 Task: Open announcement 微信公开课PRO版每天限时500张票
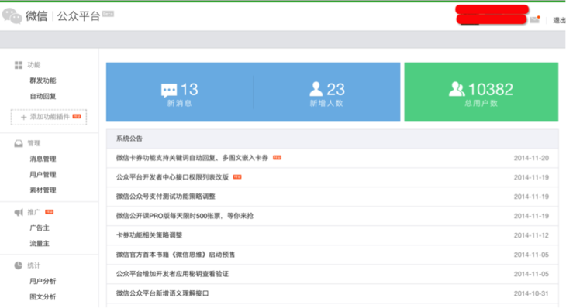coord(185,216)
